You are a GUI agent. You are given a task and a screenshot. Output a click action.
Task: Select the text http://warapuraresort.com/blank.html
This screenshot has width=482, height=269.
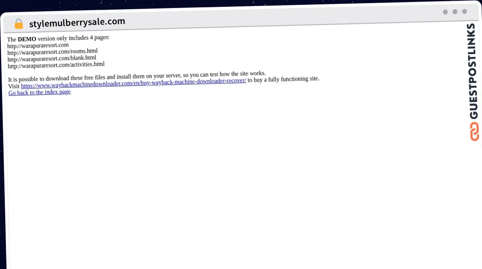click(x=52, y=58)
